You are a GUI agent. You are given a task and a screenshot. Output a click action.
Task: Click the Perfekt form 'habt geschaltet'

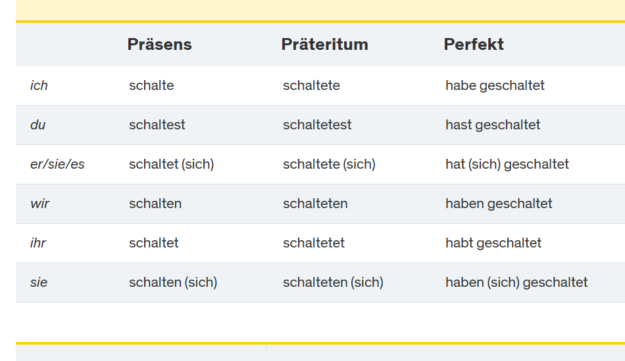click(493, 243)
